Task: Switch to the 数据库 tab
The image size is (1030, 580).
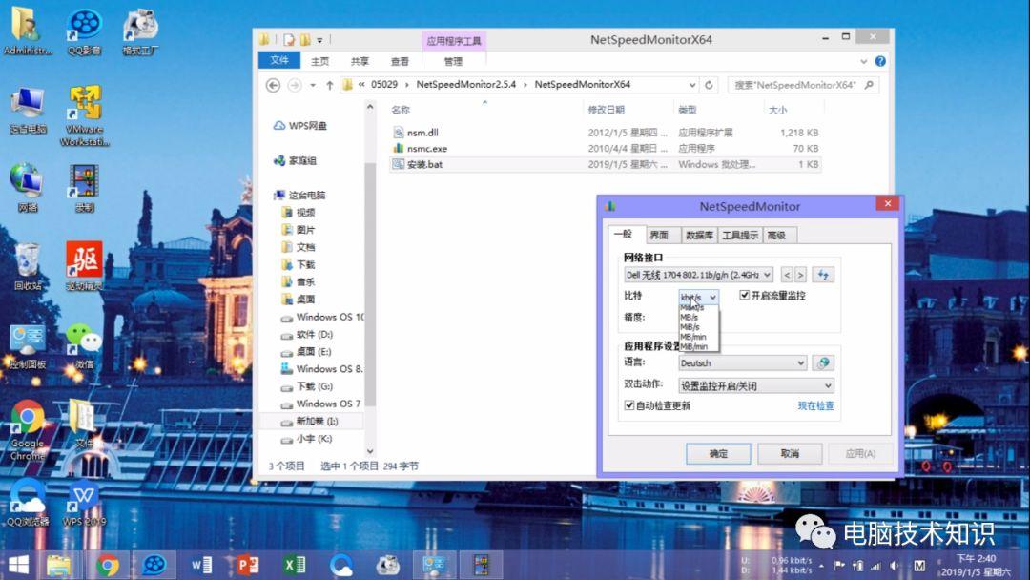Action: (699, 236)
